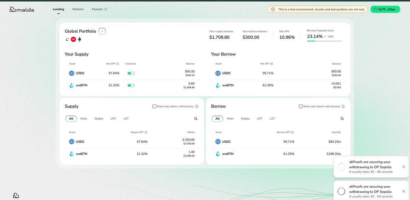Open the 0x7F...1Dea wallet button
Screen dimensions: 410x200
pyautogui.click(x=385, y=10)
